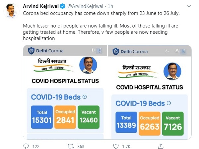Toggle the eye icon in right image header
Viewport: 199px width, 149px height.
pyautogui.click(x=177, y=51)
